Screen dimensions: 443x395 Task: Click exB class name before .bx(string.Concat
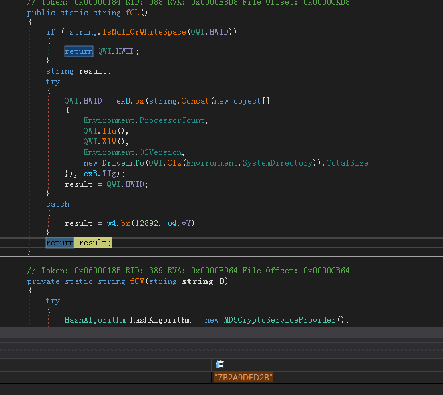(123, 101)
